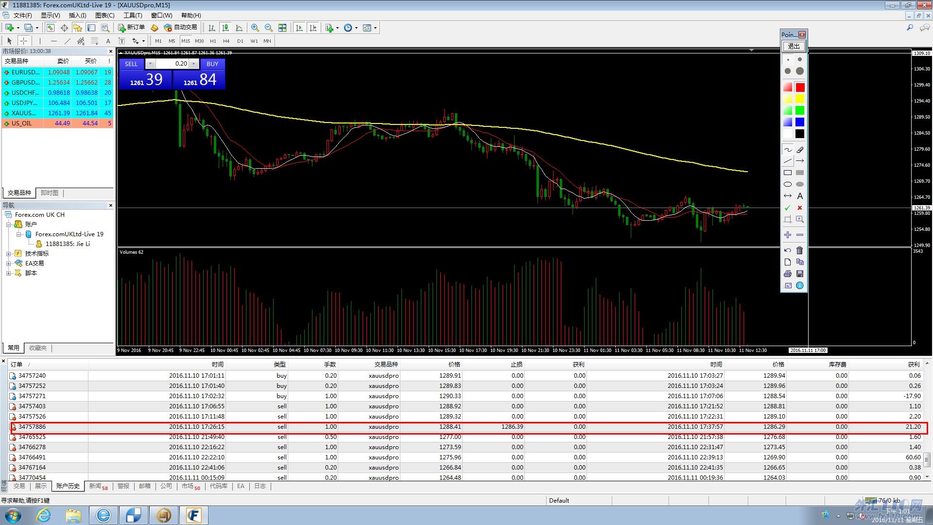Click the BUY one-click trading button
The image size is (933, 525).
tap(212, 64)
